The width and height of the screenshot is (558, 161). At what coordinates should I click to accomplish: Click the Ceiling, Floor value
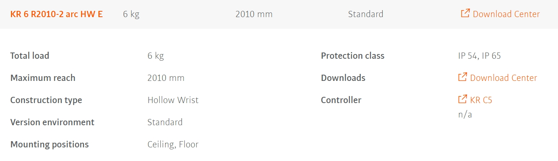point(173,145)
